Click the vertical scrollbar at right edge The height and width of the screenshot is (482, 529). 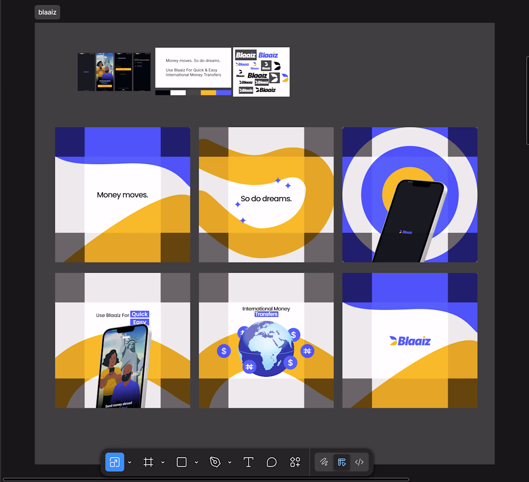point(527,101)
